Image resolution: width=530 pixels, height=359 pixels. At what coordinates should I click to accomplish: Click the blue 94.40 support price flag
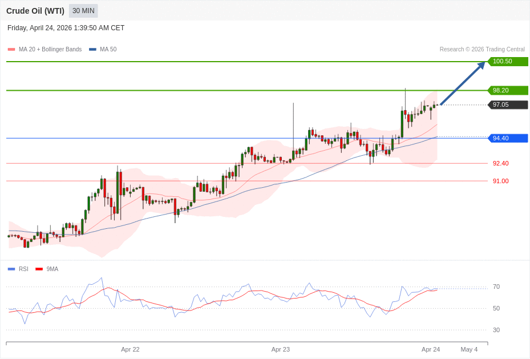tap(507, 138)
